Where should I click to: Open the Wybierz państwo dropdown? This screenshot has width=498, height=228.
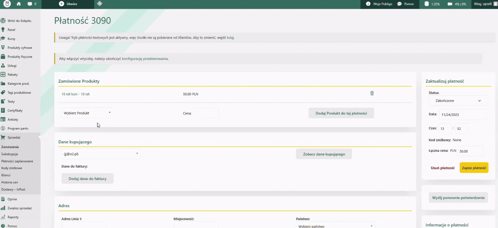(x=335, y=226)
